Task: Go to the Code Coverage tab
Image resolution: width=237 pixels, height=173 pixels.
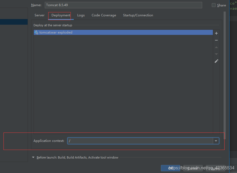Action: click(104, 15)
